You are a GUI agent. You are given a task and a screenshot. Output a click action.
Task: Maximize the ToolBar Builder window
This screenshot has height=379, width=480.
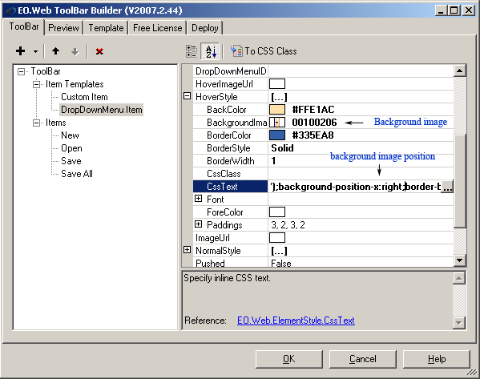point(454,10)
